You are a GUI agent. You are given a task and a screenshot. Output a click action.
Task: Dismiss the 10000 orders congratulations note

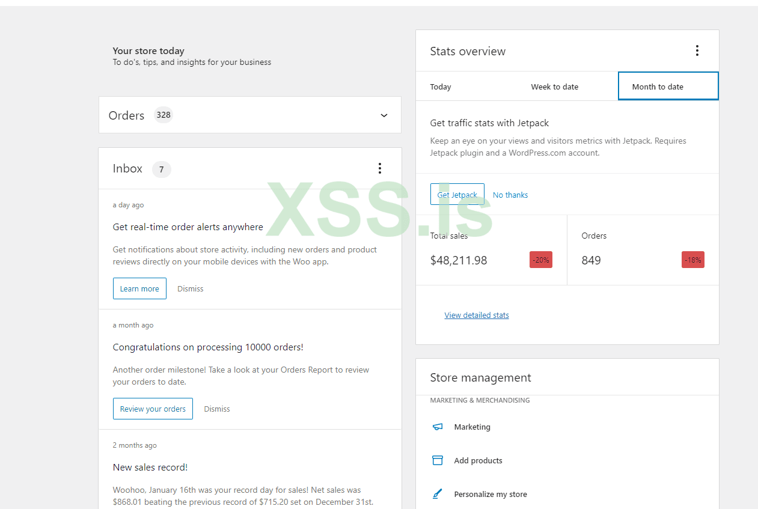pos(217,409)
